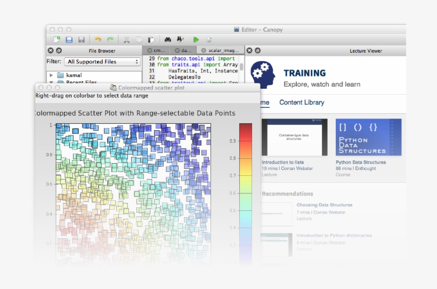This screenshot has height=289, width=437.
Task: Click the Training head-with-gears logo
Action: [x=263, y=74]
